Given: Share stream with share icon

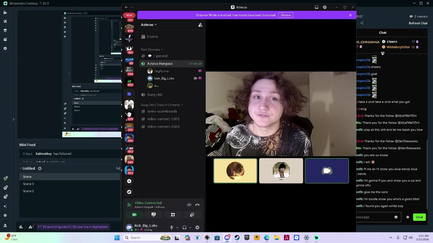Looking at the screenshot, I should pos(362,23).
